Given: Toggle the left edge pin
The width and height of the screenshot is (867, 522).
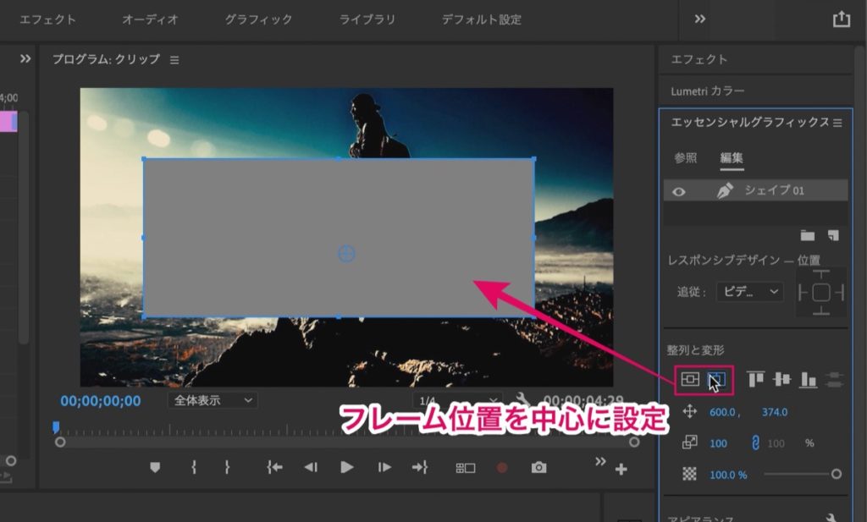Looking at the screenshot, I should (x=803, y=292).
